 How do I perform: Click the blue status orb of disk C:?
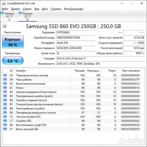tap(2, 13)
